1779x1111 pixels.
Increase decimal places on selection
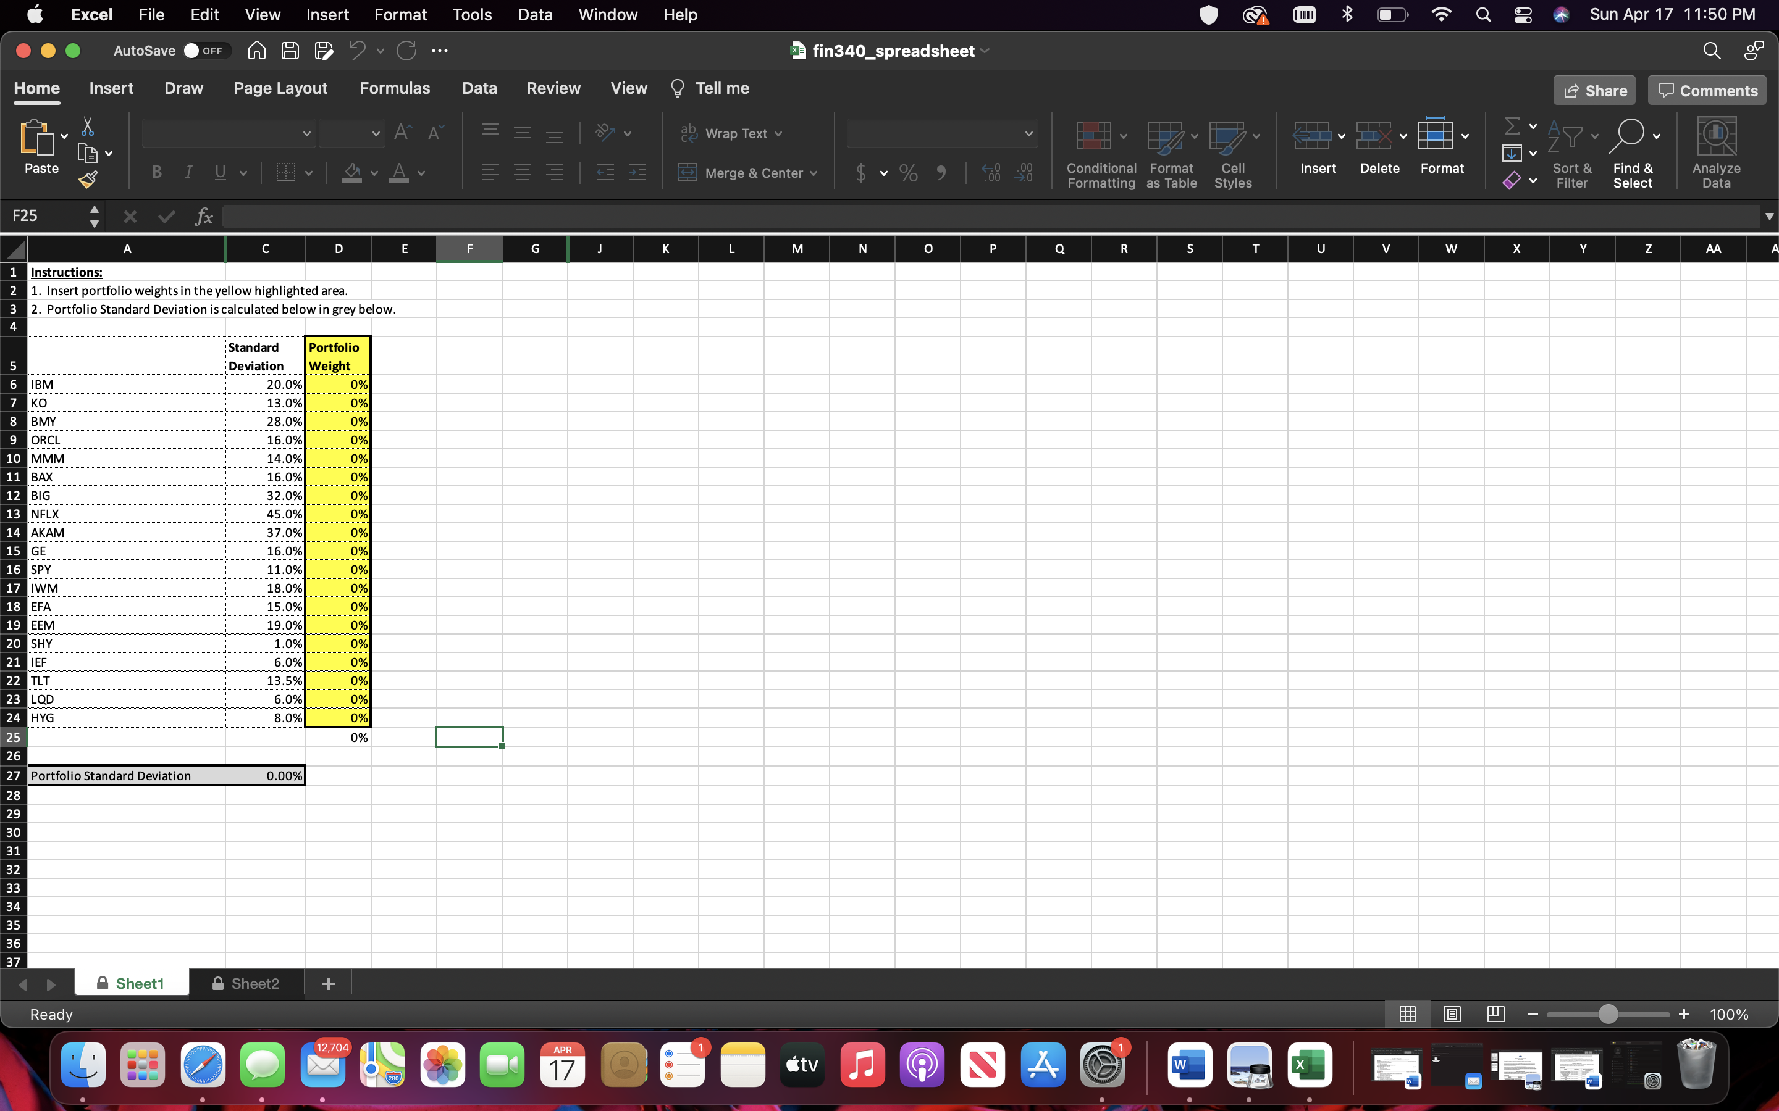coord(990,173)
